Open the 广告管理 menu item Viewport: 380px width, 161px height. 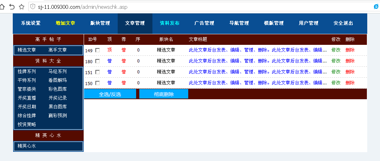click(x=204, y=23)
